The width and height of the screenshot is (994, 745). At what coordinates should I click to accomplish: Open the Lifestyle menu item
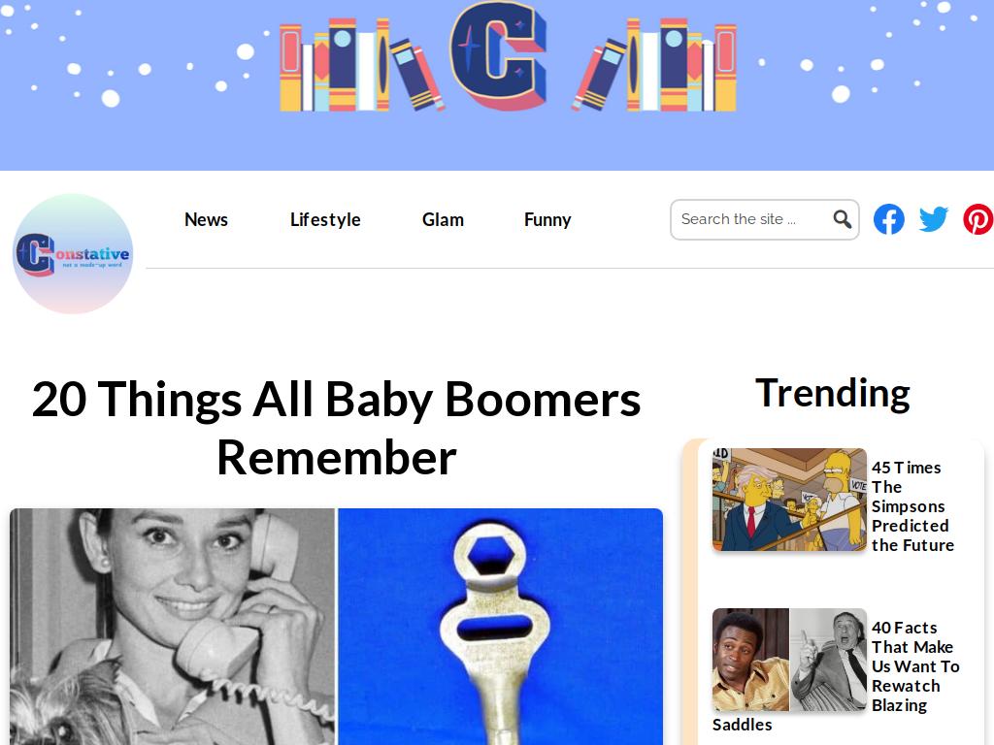pyautogui.click(x=325, y=220)
